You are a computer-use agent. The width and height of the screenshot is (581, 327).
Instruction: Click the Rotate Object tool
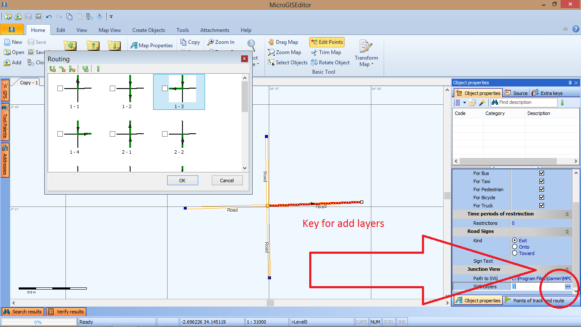pyautogui.click(x=330, y=63)
